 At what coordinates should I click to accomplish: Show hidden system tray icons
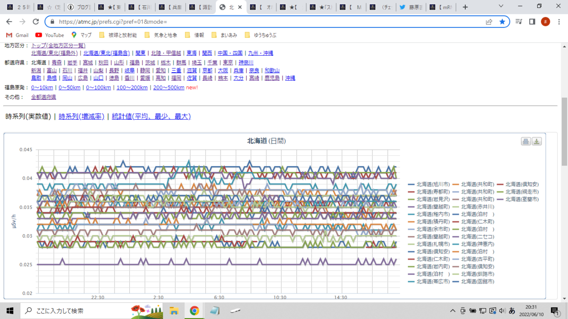tap(453, 310)
